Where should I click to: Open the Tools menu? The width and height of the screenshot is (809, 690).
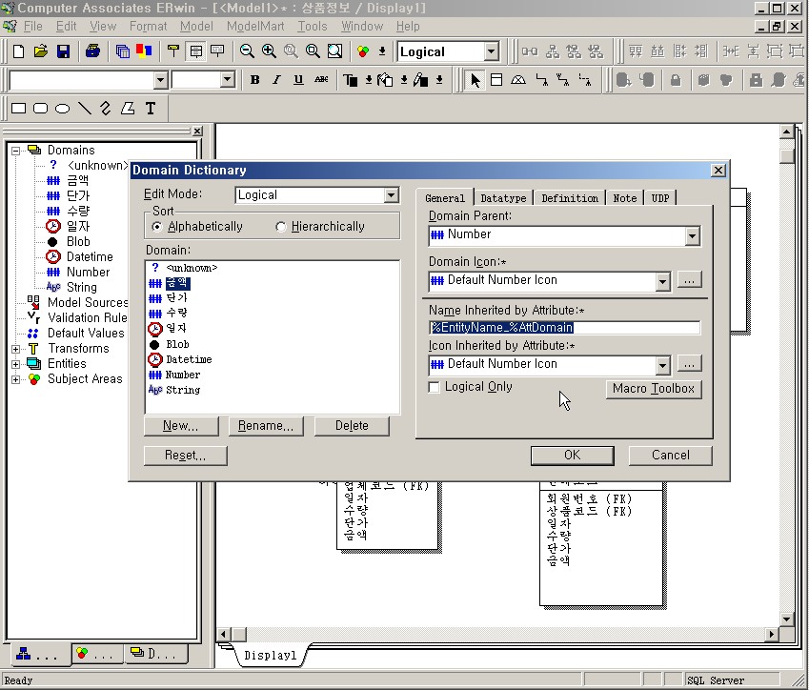point(313,26)
